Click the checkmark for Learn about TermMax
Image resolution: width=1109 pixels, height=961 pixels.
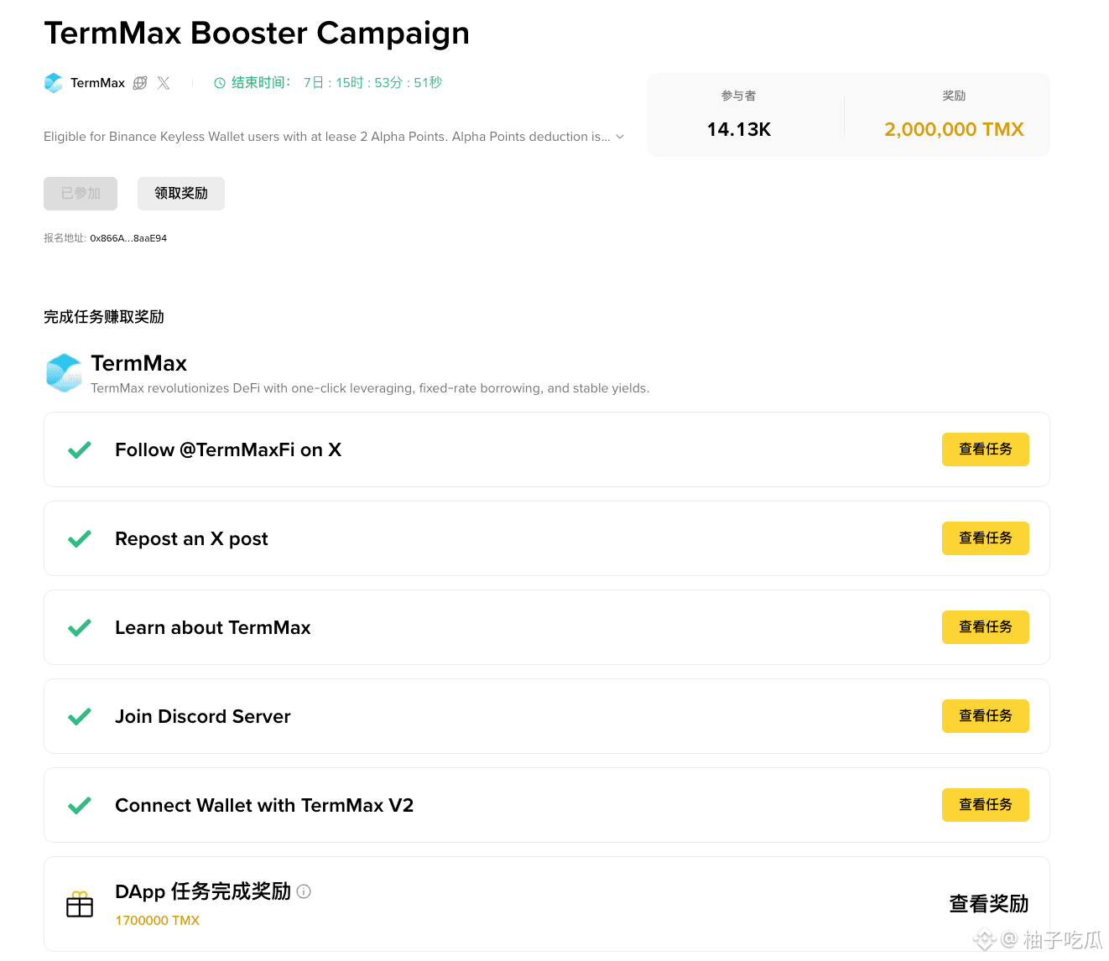pyautogui.click(x=80, y=628)
